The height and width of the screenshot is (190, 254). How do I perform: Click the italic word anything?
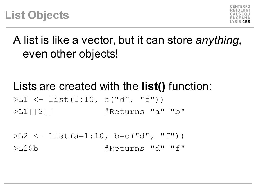click(219, 40)
